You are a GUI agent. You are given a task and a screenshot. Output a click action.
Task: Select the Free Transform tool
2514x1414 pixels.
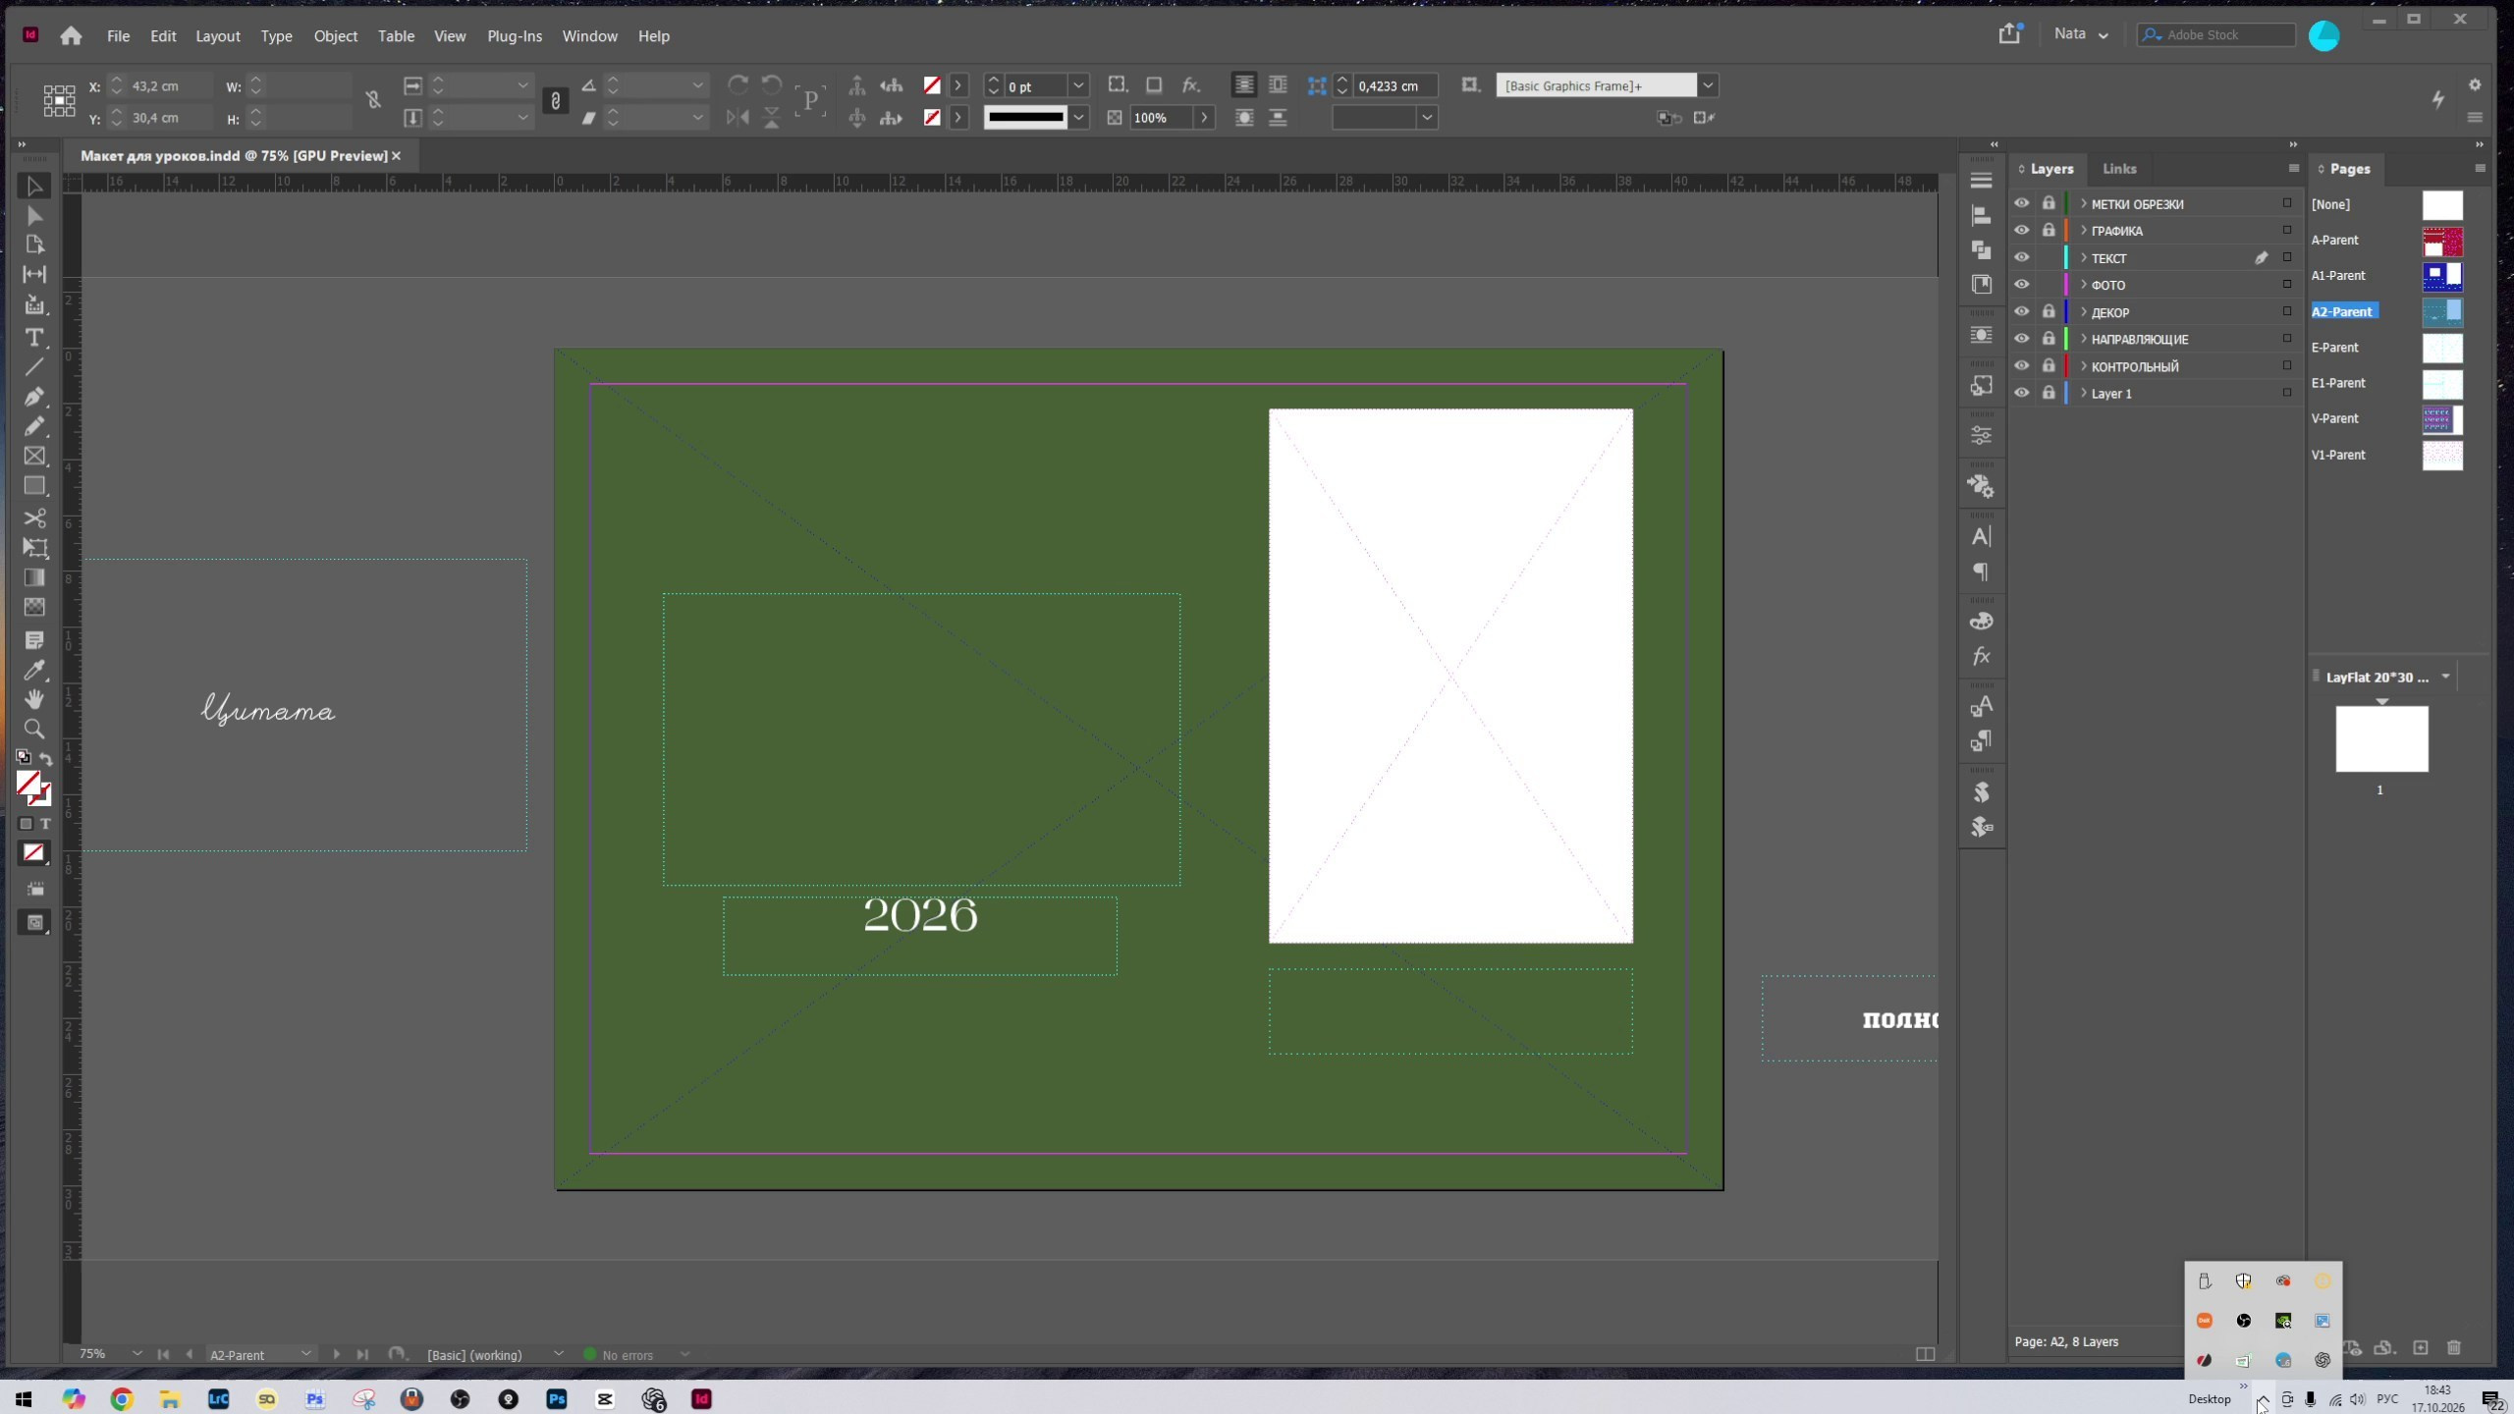34,548
